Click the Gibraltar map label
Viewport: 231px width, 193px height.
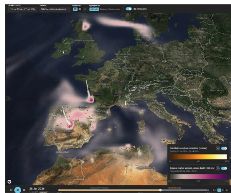[x=62, y=152]
